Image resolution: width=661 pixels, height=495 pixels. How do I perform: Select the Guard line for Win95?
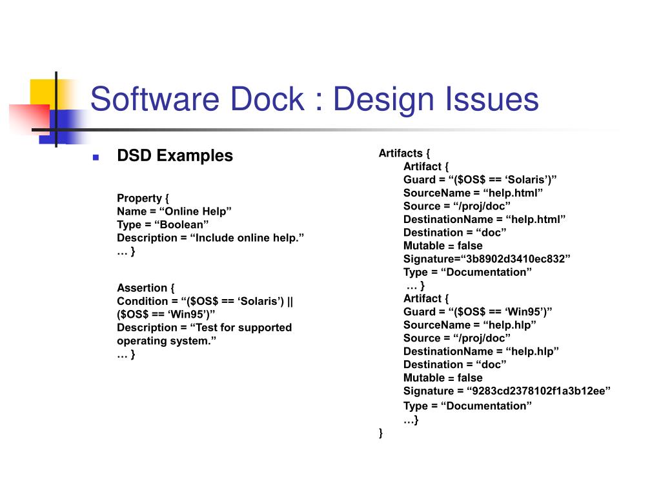(x=478, y=311)
